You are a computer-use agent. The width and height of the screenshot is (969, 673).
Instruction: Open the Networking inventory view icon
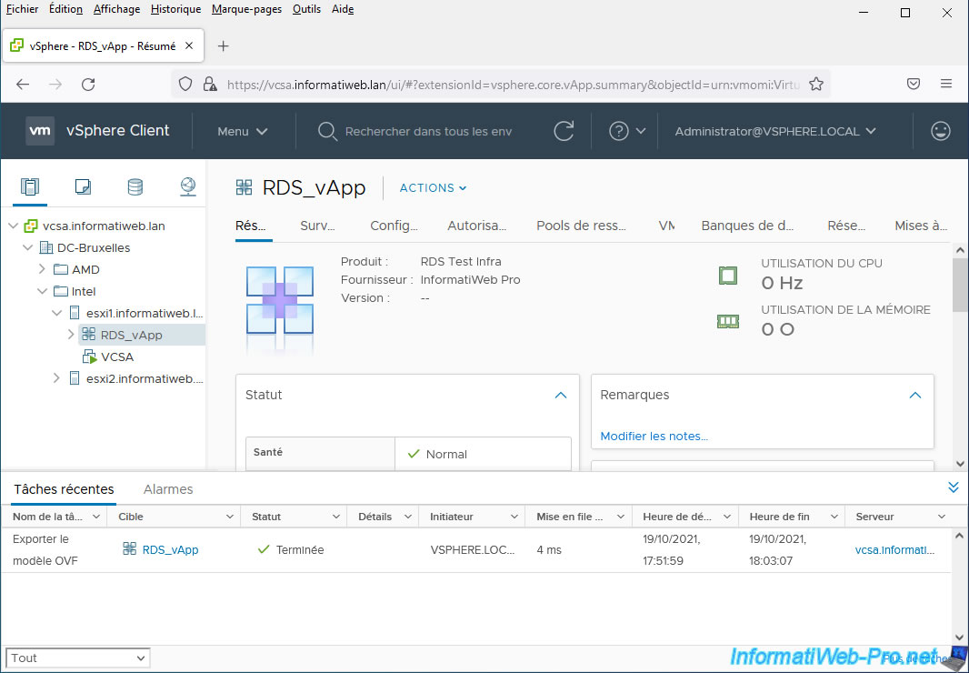point(188,186)
